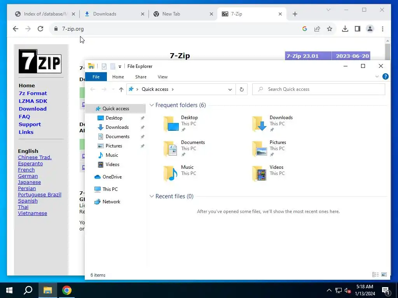Screen dimensions: 398x298
Task: Switch to details view layout
Action: [x=375, y=275]
